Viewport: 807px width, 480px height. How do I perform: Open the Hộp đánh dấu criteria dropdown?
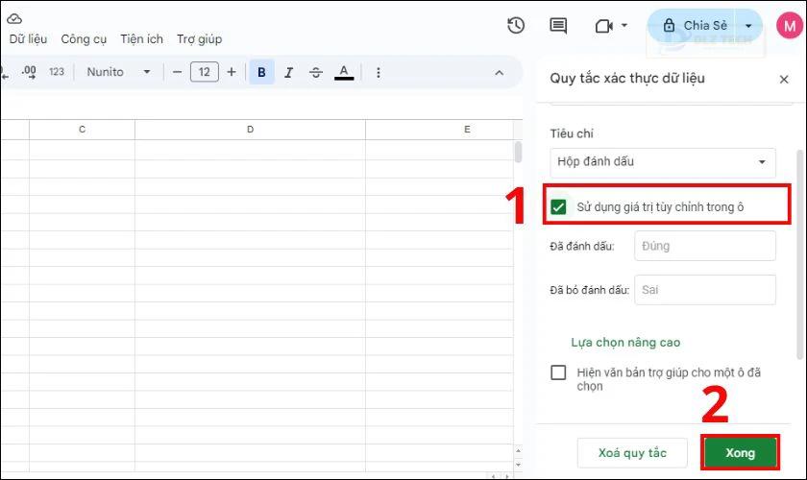(x=663, y=162)
